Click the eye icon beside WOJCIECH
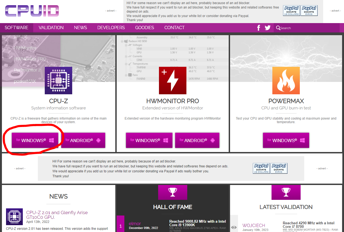344x232 pixels. coord(234,227)
